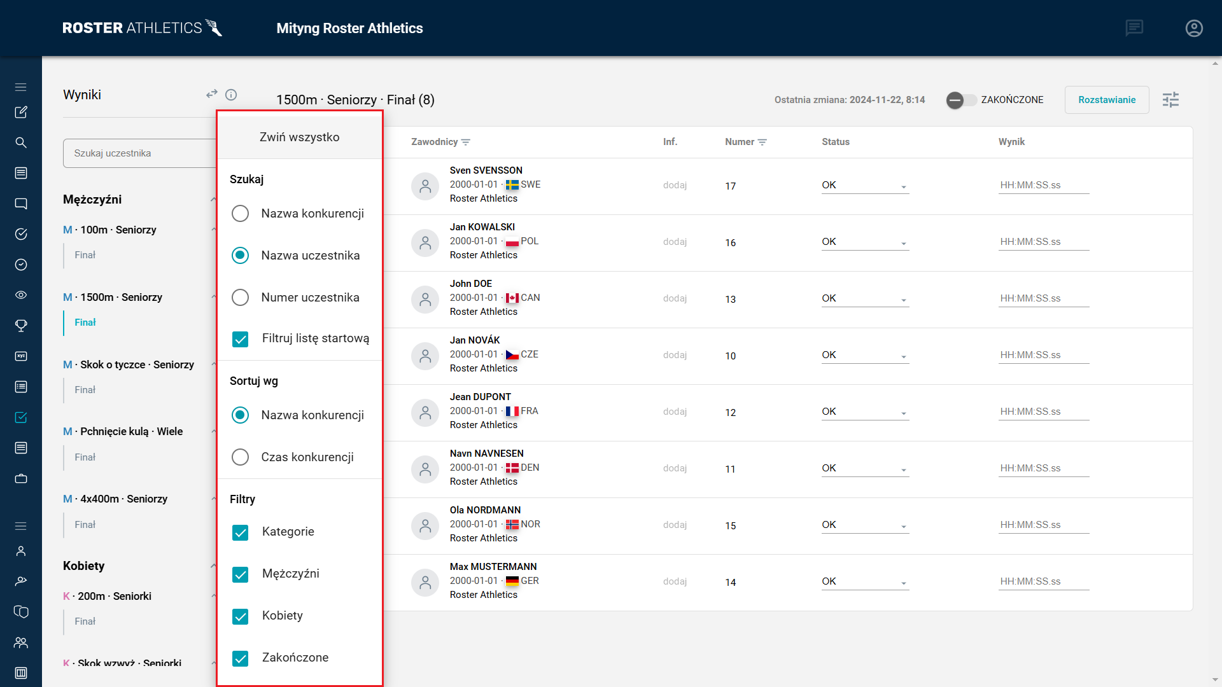Click the trophy icon in left sidebar

click(21, 326)
